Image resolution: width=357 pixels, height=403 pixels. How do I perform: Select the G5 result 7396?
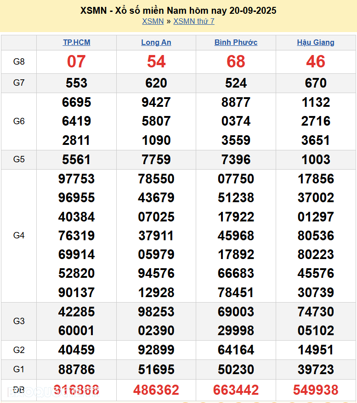click(x=236, y=160)
